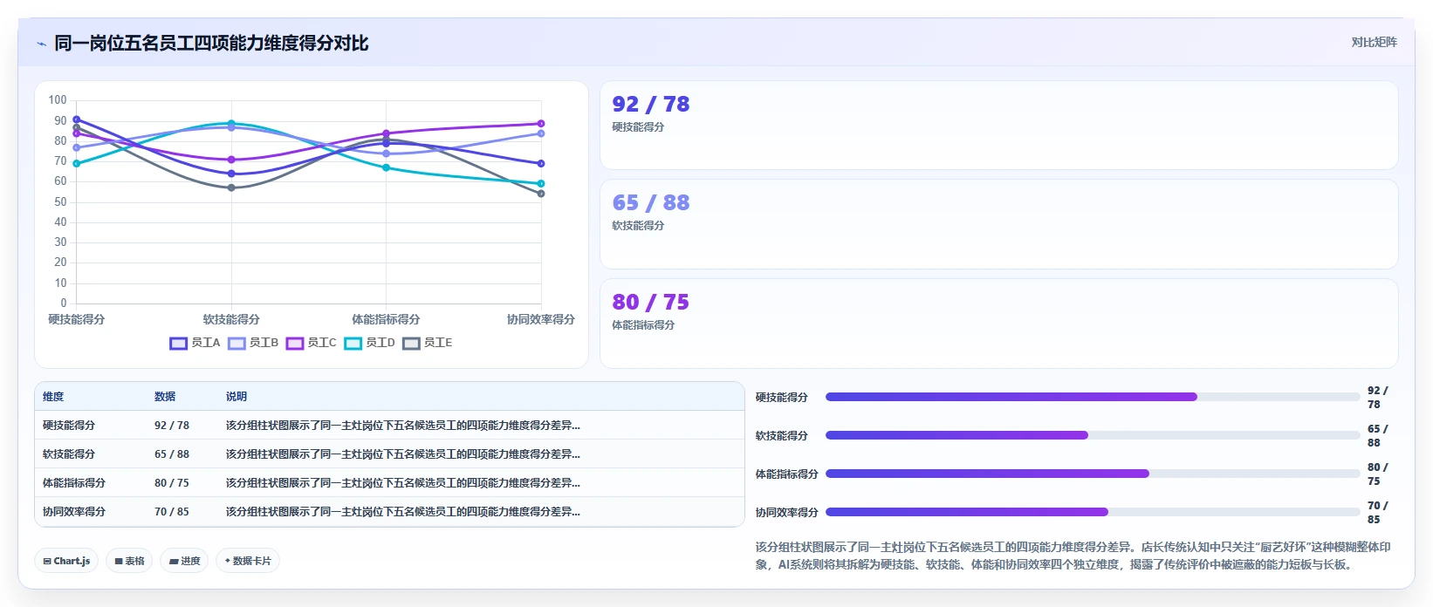Toggle 员工A legend swatch in chart
Image resolution: width=1433 pixels, height=607 pixels.
pyautogui.click(x=195, y=343)
